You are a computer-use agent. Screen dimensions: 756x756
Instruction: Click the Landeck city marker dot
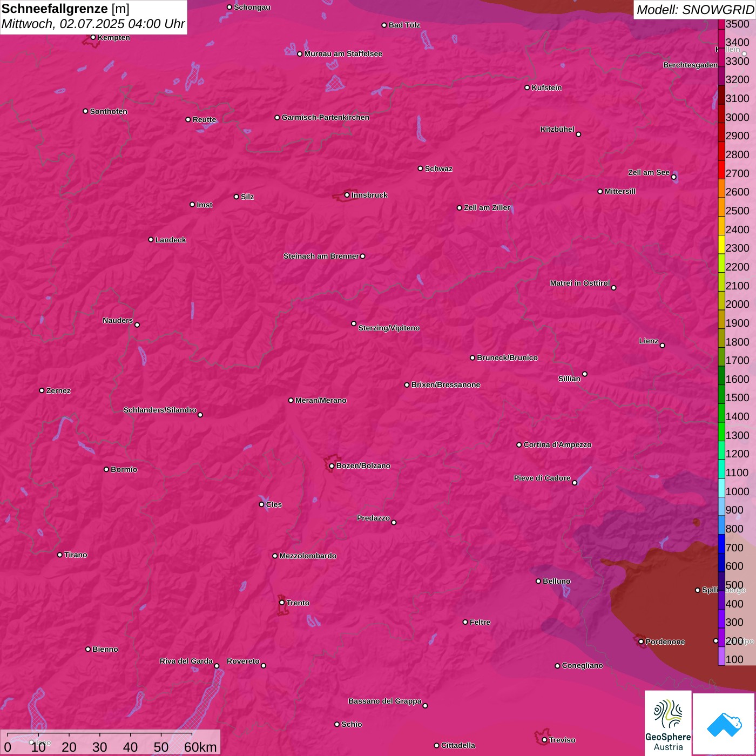[151, 240]
